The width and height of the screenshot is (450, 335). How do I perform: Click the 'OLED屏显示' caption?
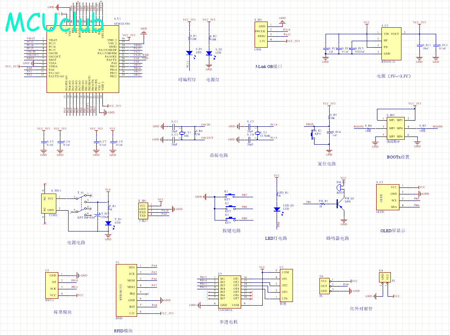(393, 231)
